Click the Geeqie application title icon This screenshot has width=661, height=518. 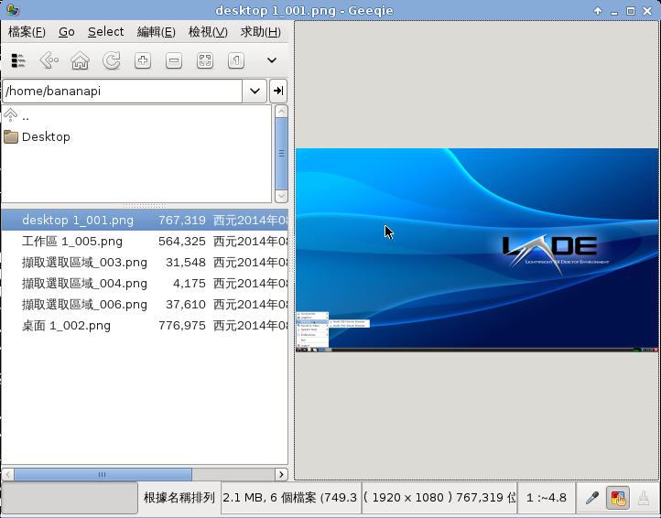(x=13, y=10)
